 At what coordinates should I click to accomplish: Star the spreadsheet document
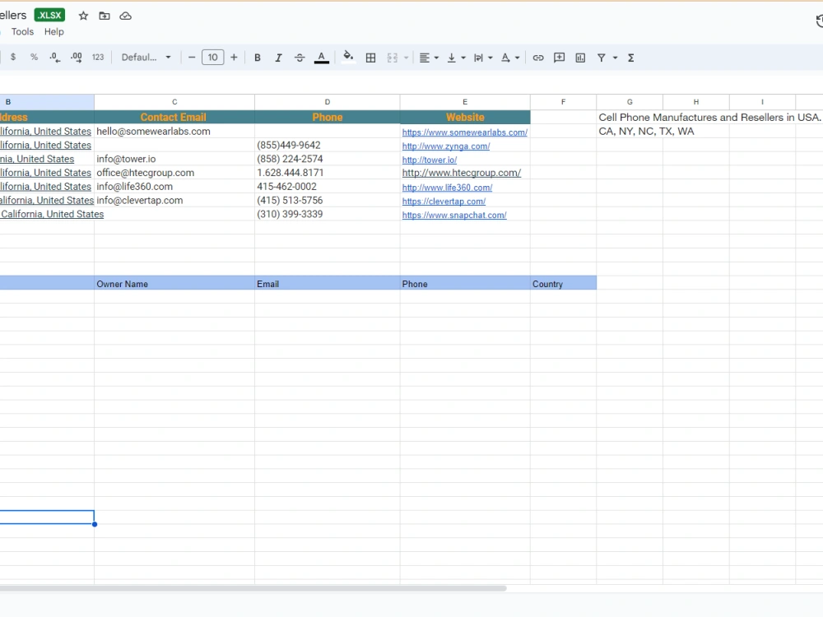[83, 16]
